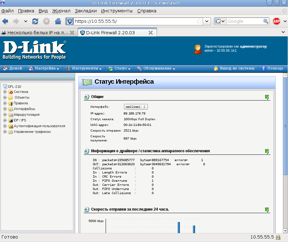Click the bookmark star in address bar

199,21
